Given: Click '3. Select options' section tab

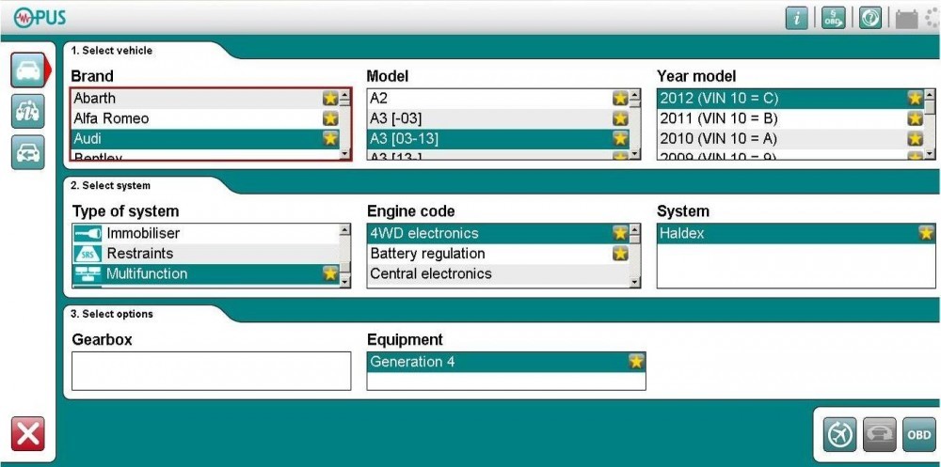Looking at the screenshot, I should coord(112,314).
